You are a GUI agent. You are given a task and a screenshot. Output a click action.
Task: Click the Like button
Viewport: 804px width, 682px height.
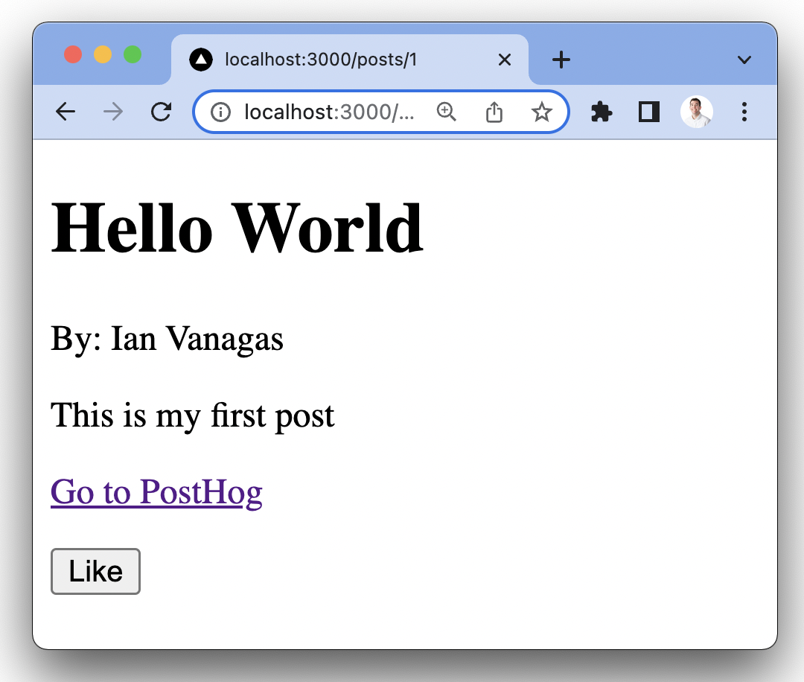95,572
